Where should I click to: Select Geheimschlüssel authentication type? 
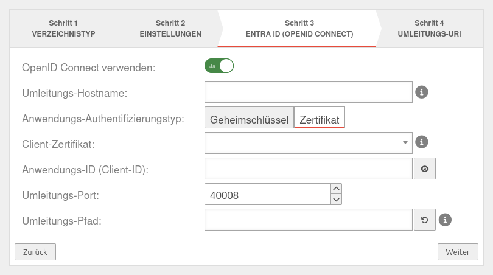point(249,119)
